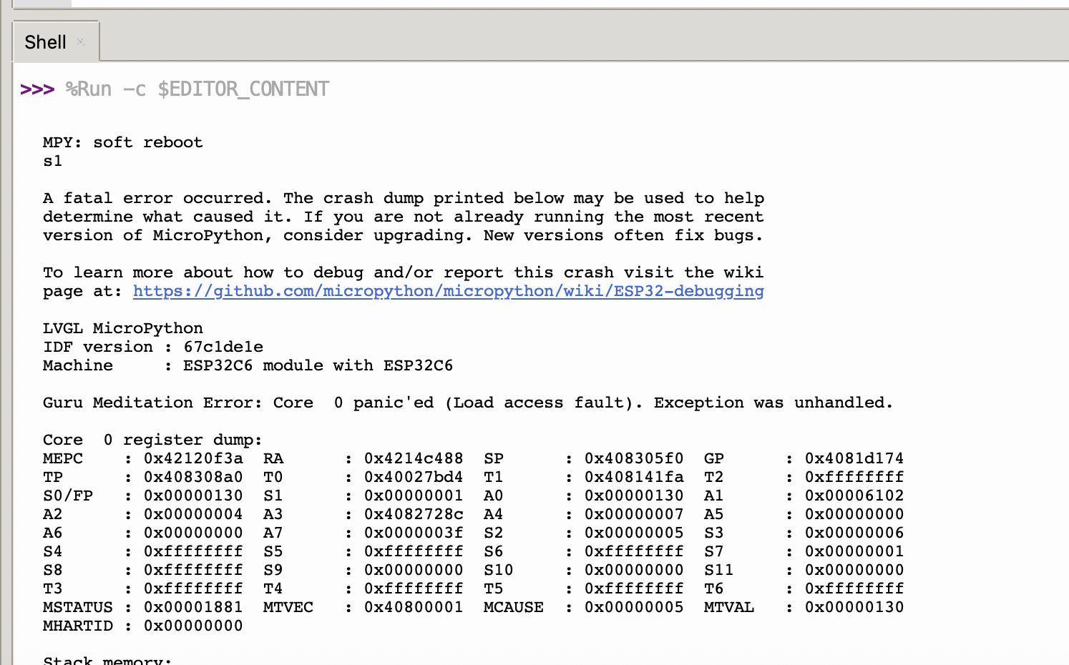1069x665 pixels.
Task: Click the MCAUSE register value 0x00000005
Action: (x=634, y=607)
